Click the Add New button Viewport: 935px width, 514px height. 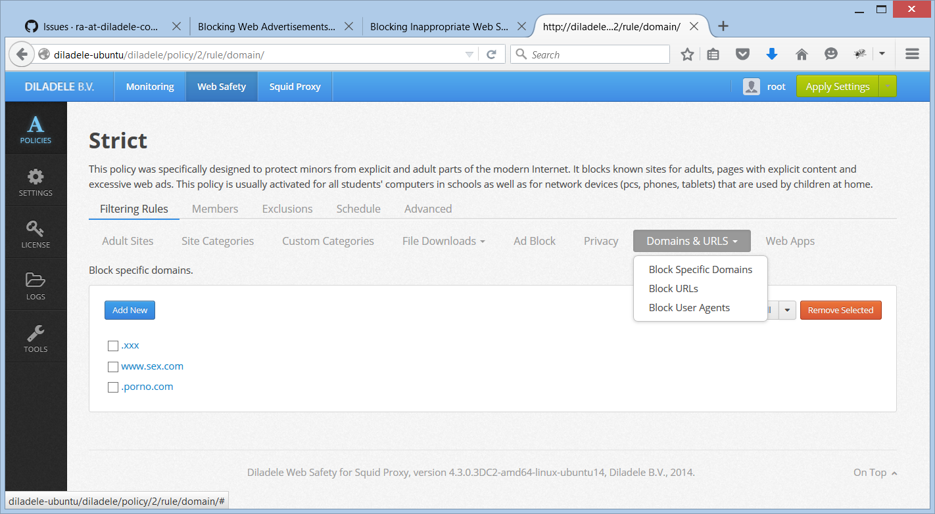pos(130,311)
